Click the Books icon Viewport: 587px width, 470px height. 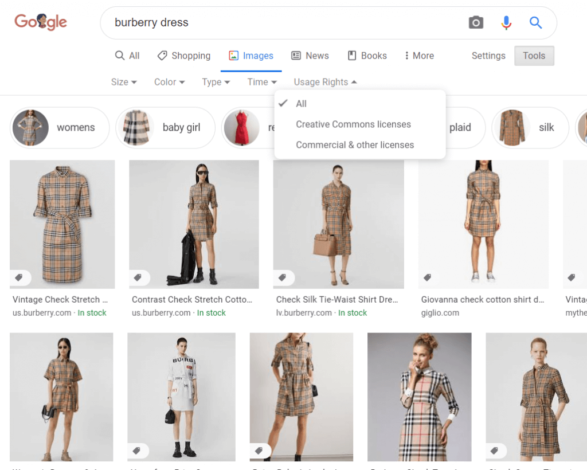pos(352,56)
